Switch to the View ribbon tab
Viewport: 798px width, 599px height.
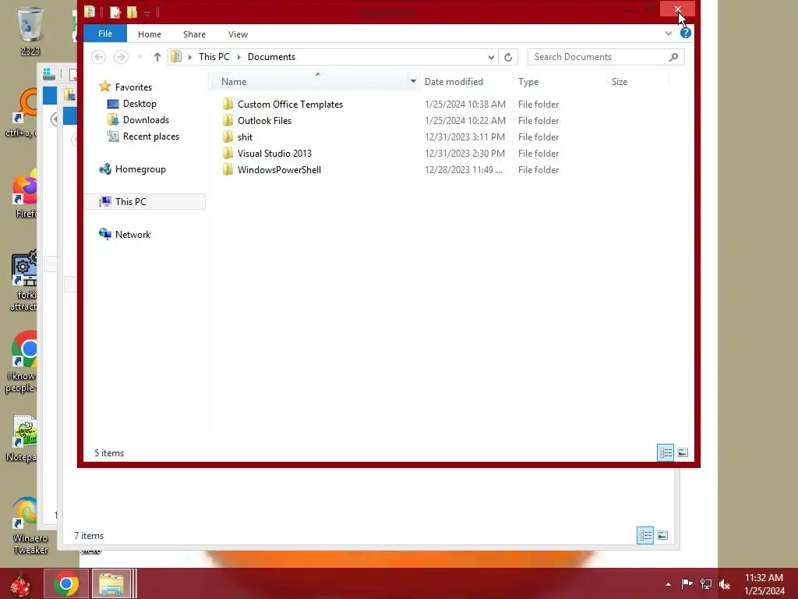pyautogui.click(x=238, y=34)
